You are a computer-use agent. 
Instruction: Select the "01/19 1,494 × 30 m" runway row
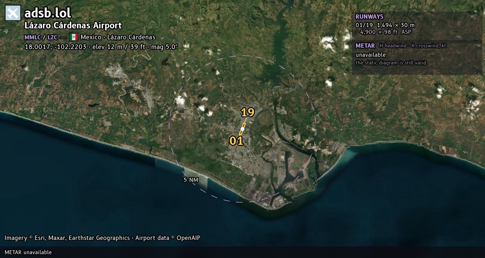385,25
